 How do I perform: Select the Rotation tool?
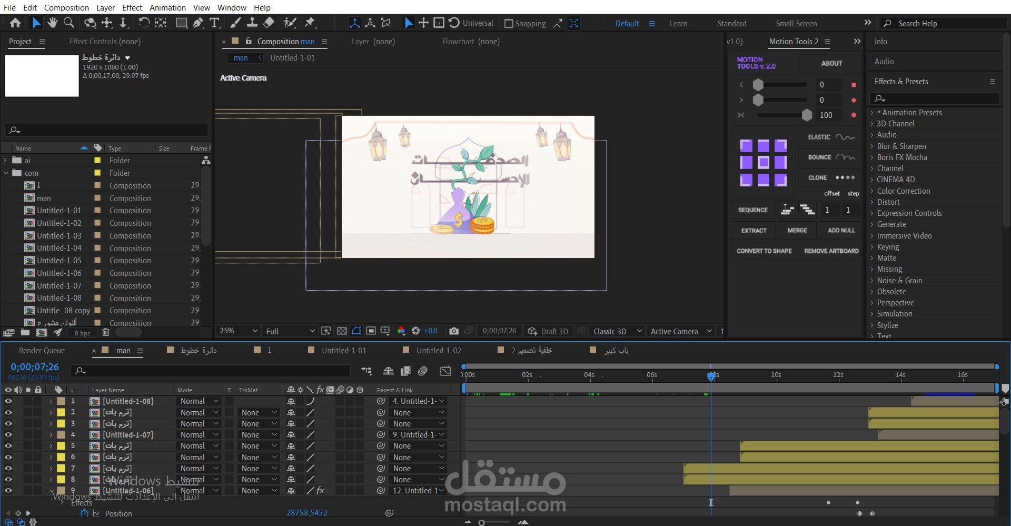[x=144, y=23]
